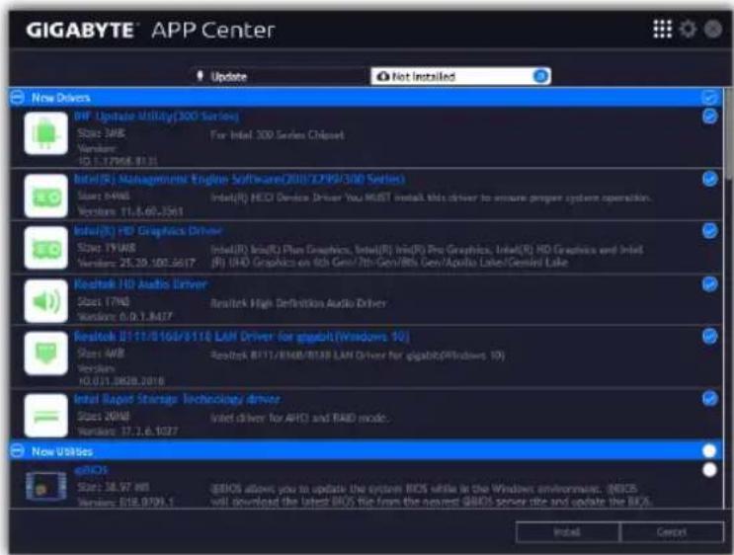Select the Not Installed tab

click(460, 76)
